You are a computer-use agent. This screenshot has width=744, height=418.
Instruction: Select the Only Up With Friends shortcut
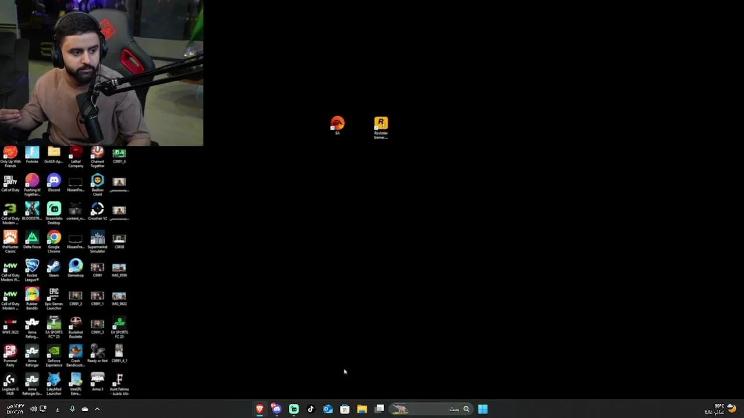(10, 157)
